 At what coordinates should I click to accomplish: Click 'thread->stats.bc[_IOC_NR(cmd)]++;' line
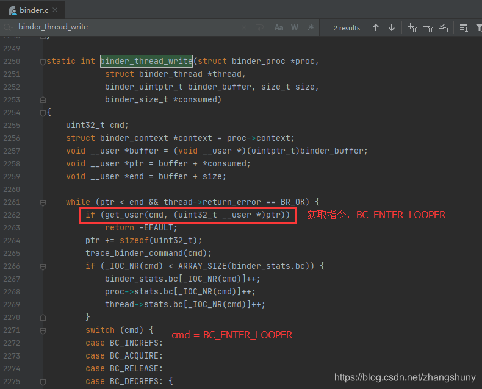[185, 304]
